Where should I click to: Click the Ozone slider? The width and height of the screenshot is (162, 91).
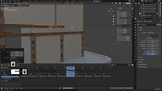click(x=153, y=54)
